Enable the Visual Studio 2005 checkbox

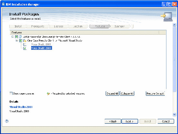click(25, 44)
